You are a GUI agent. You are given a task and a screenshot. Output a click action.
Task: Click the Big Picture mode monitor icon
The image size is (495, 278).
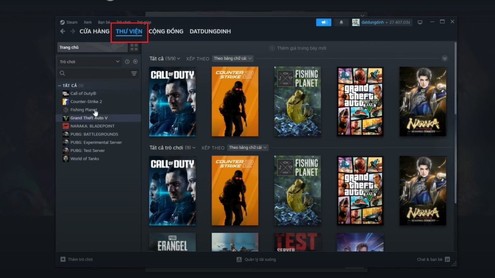[x=420, y=22]
